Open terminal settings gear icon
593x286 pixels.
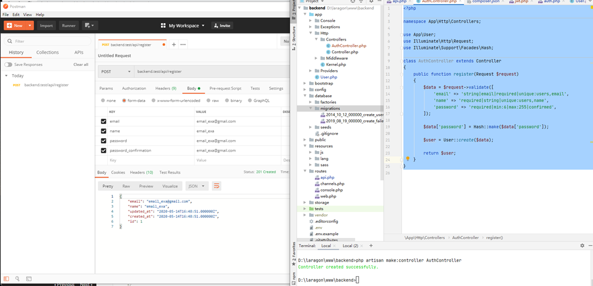coord(583,245)
